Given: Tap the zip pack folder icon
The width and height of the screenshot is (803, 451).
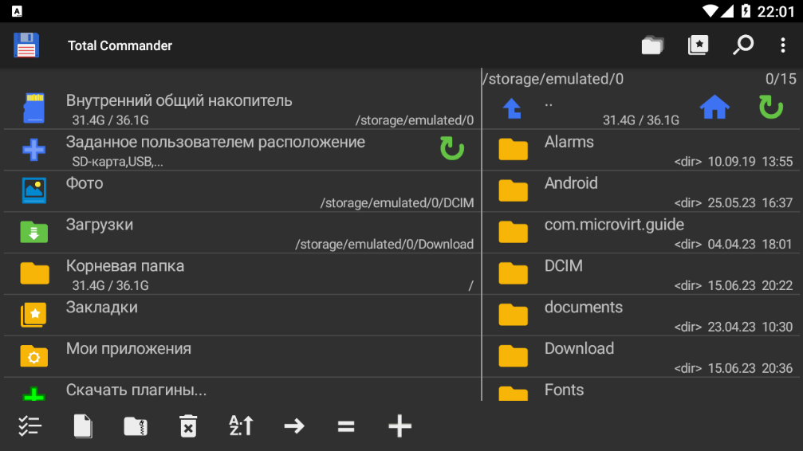Looking at the screenshot, I should 136,426.
